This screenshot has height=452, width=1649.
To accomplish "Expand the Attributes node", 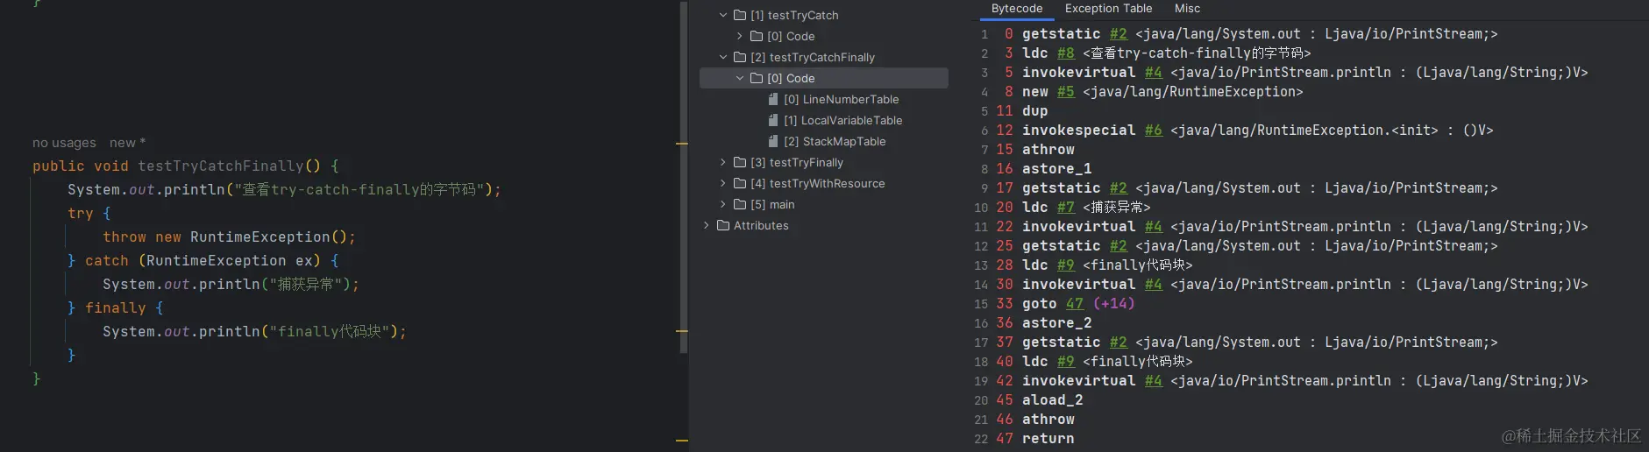I will (707, 225).
